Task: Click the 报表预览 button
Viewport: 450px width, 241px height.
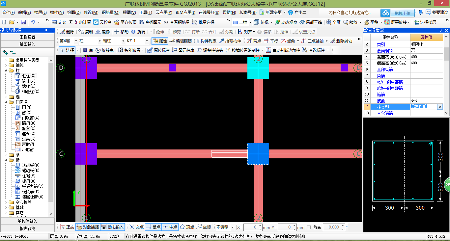Action: 28,228
